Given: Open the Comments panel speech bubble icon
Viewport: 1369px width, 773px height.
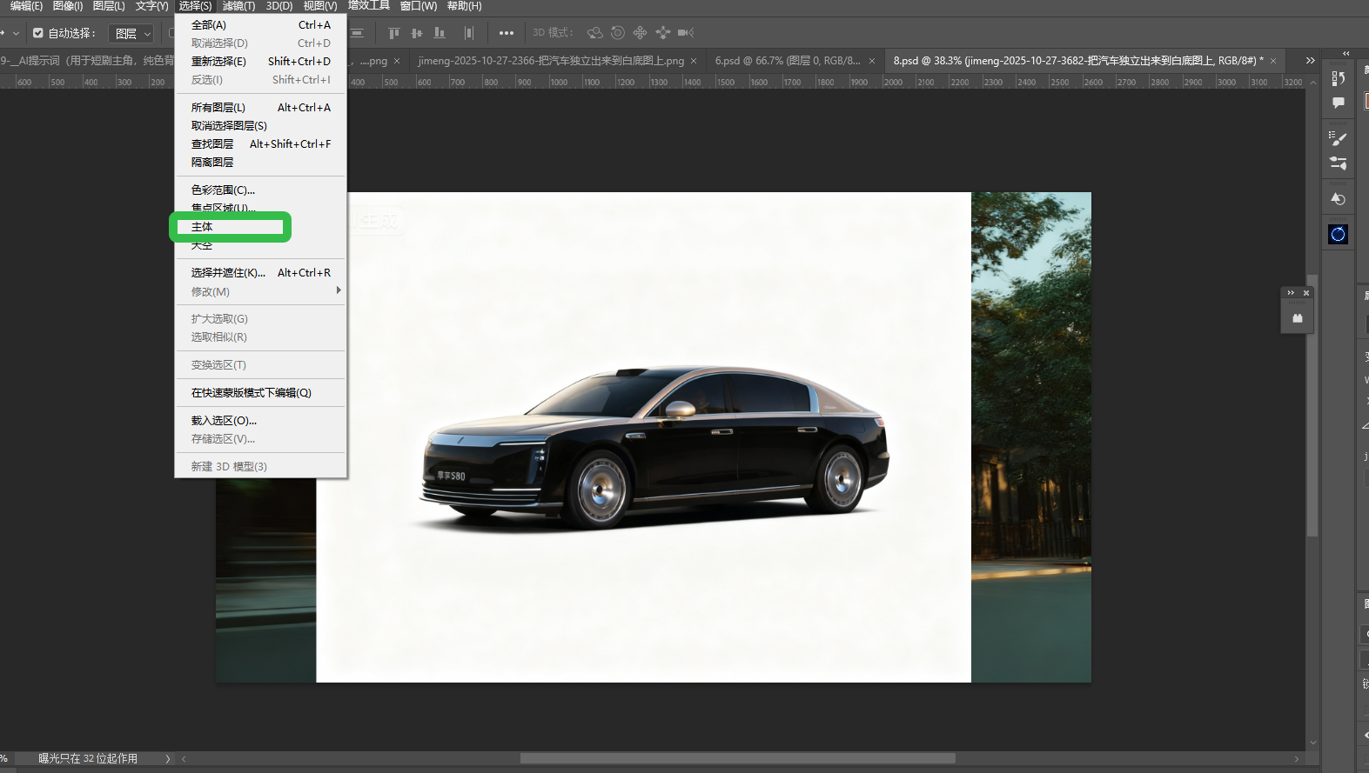Looking at the screenshot, I should coord(1338,103).
